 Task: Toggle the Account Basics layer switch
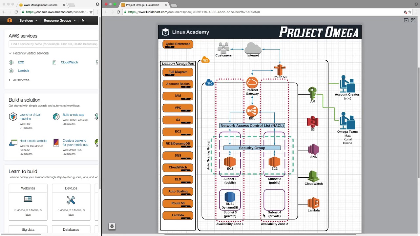click(186, 87)
